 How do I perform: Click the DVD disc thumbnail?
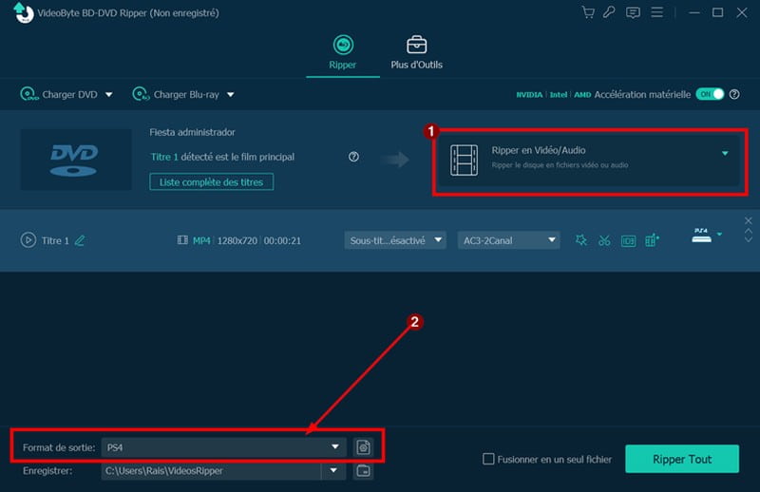[76, 160]
